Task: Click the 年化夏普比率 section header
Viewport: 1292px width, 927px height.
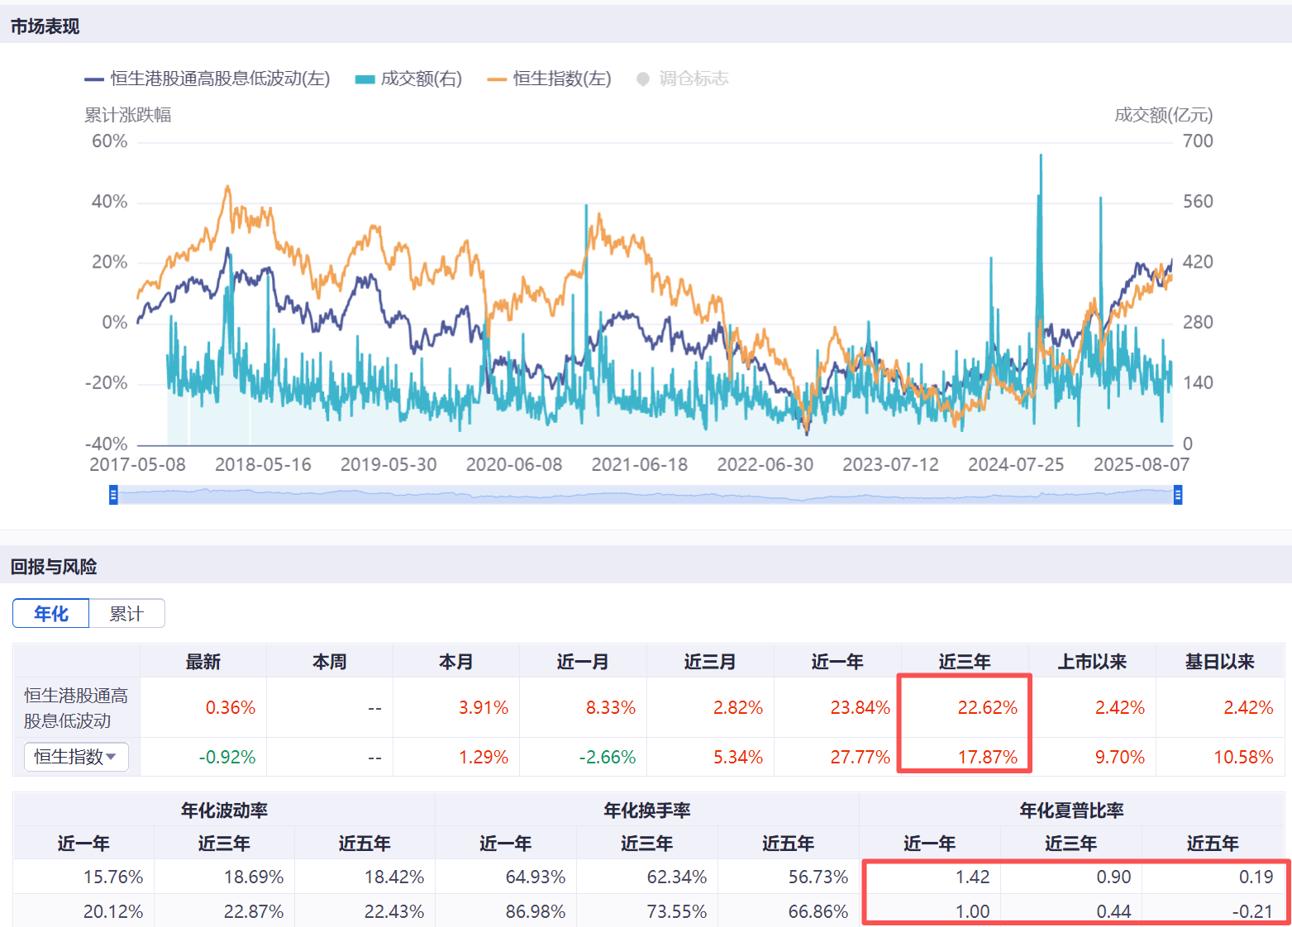Action: click(x=1071, y=811)
